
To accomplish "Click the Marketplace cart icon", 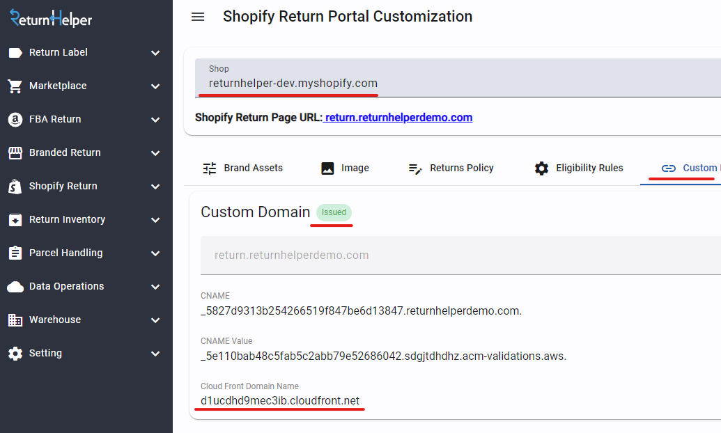I will (x=15, y=86).
